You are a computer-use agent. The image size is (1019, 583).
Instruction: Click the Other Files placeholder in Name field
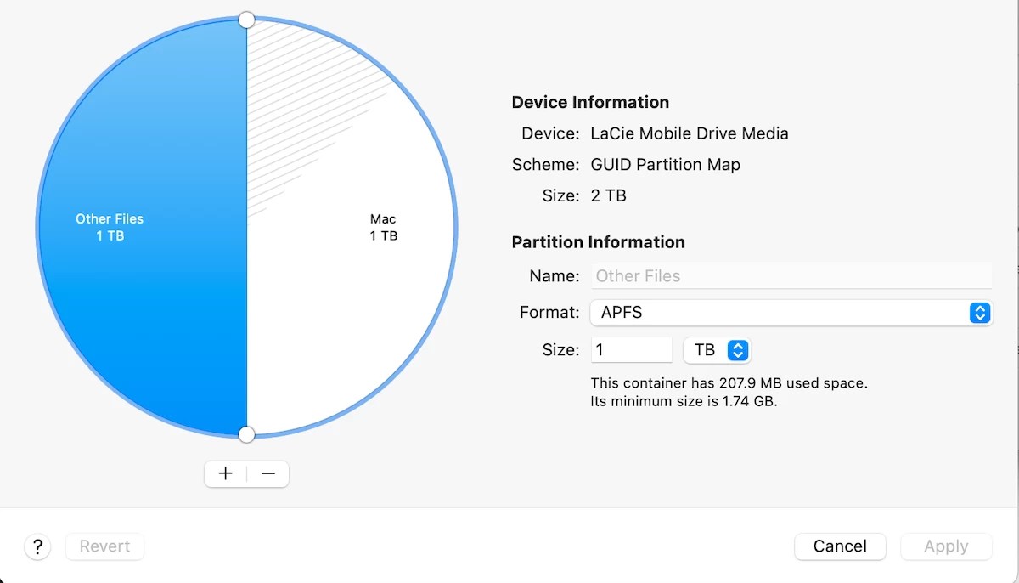(638, 275)
